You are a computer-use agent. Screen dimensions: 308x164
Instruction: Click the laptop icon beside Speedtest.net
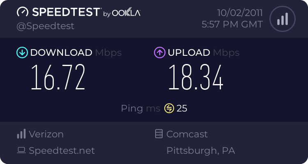tap(21, 150)
